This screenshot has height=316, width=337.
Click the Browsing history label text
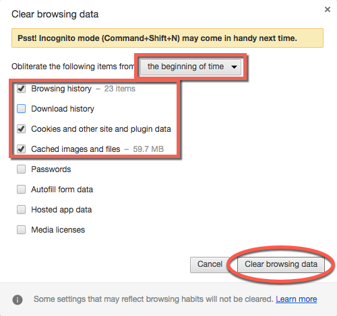point(61,89)
